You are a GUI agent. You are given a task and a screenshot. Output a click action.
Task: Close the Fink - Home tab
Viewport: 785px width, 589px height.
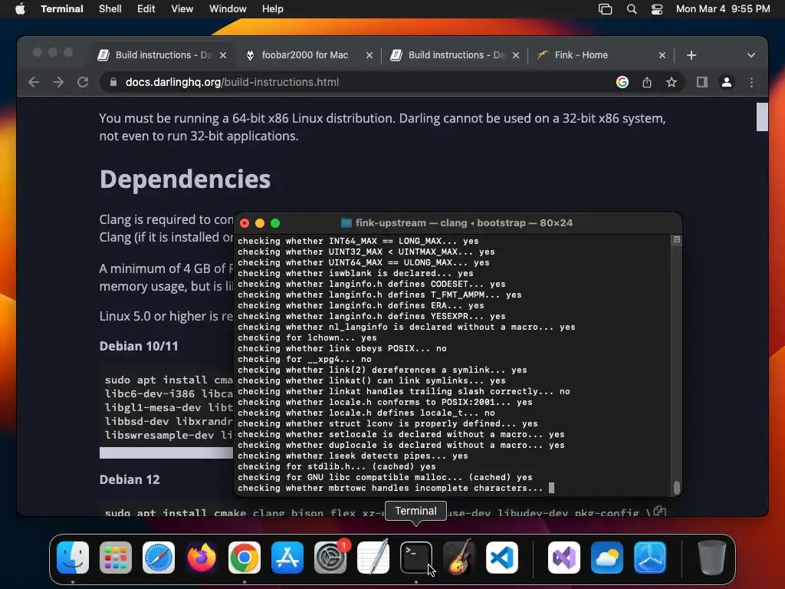tap(662, 55)
